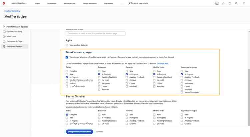Click the layout template name input field

coord(96,33)
